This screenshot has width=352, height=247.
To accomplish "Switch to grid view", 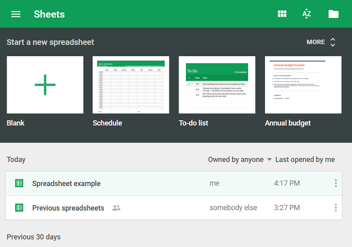I will pyautogui.click(x=282, y=14).
